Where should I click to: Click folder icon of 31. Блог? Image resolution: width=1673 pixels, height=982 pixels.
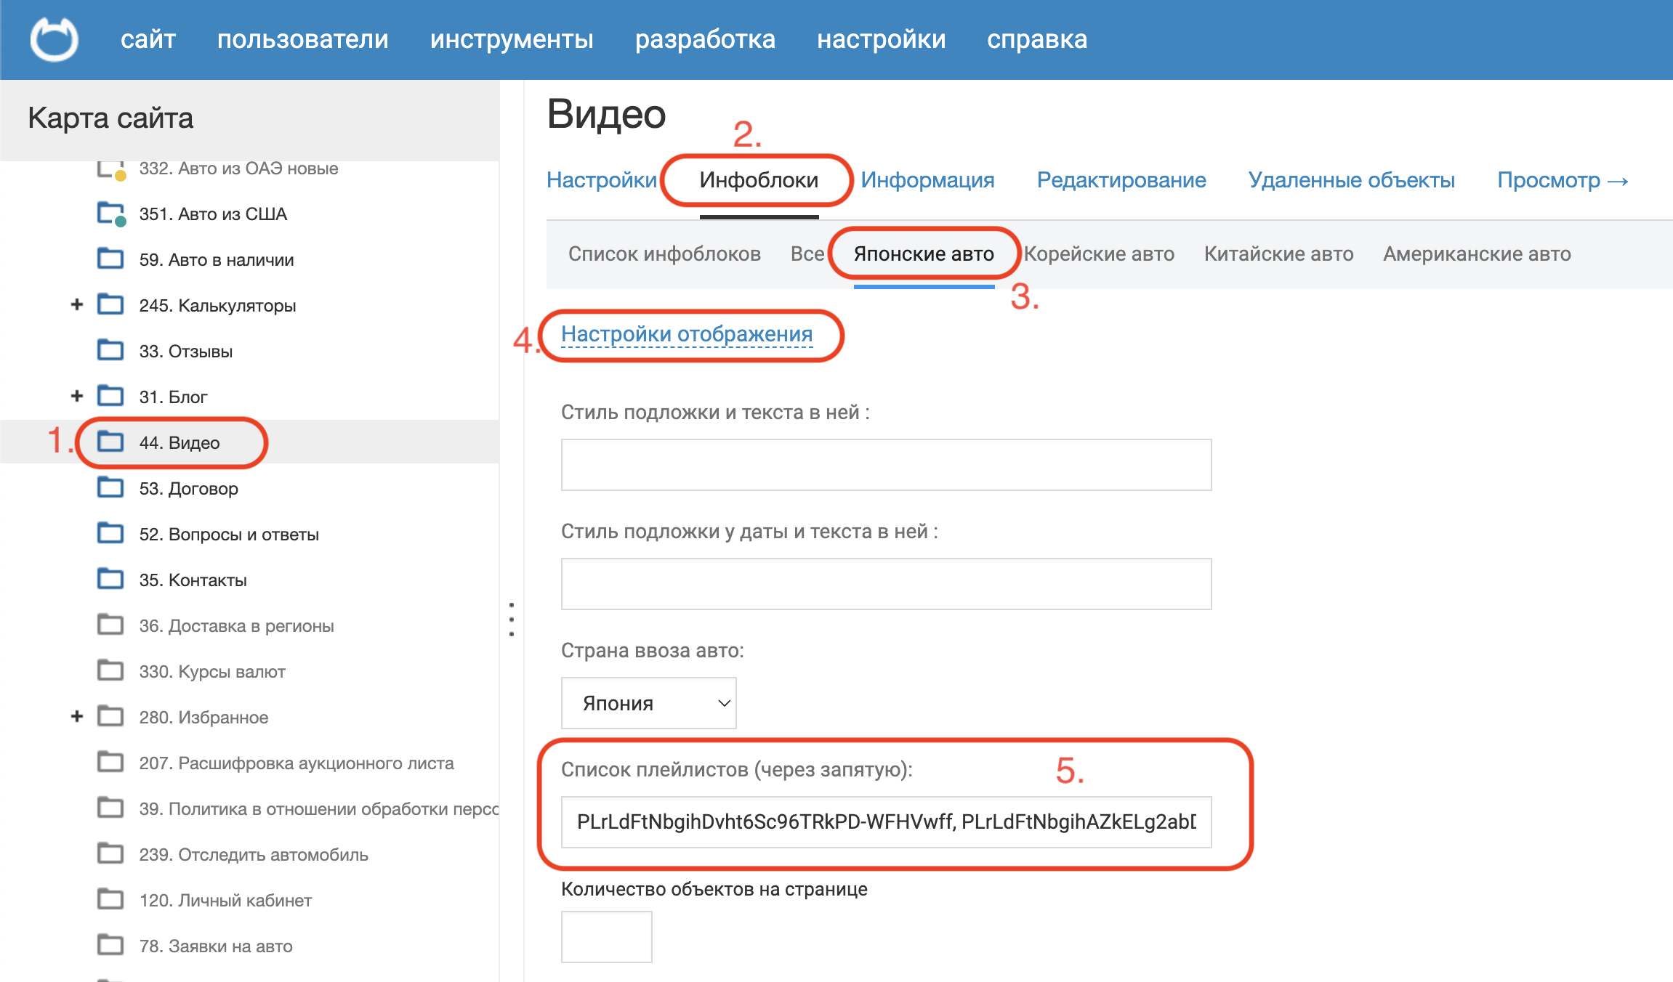pyautogui.click(x=110, y=396)
